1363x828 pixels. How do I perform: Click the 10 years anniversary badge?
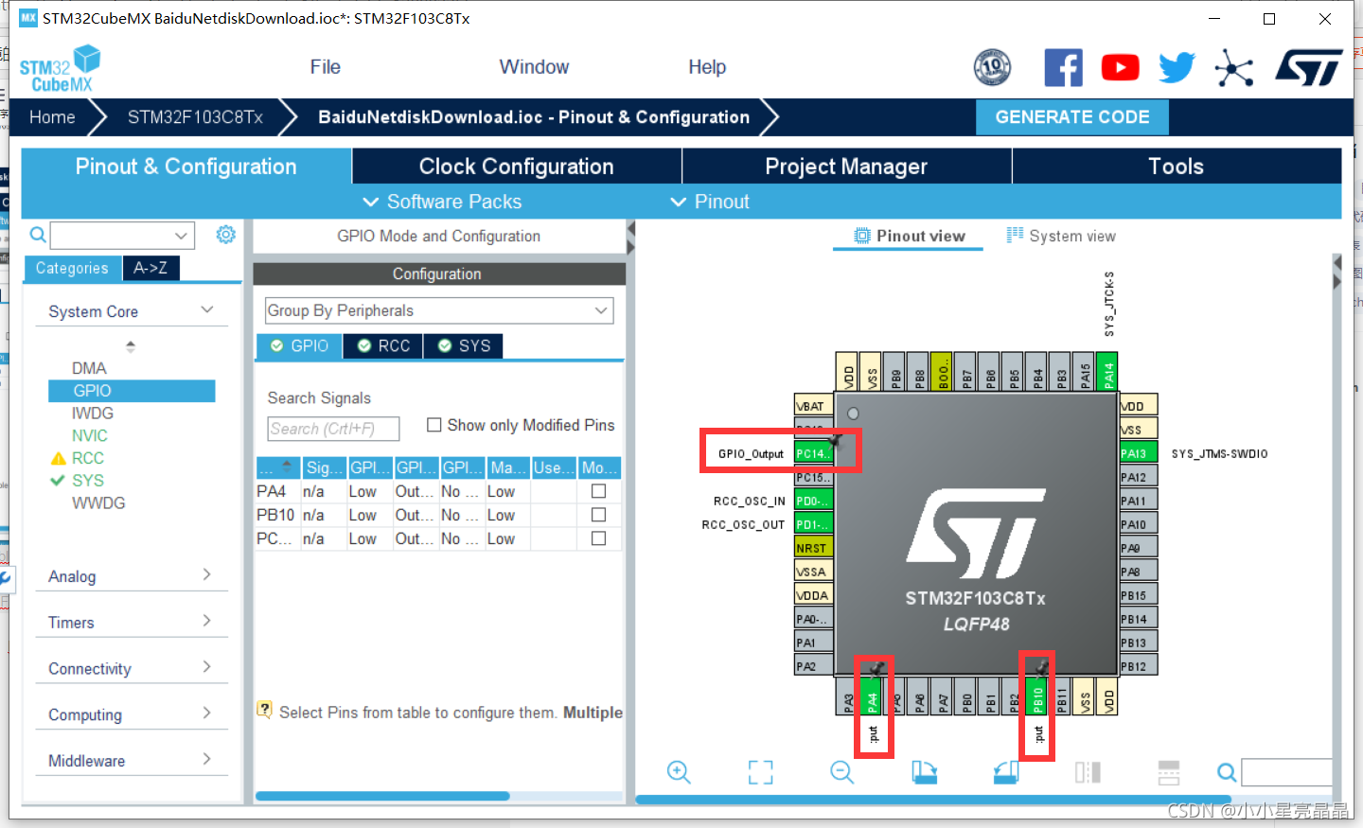click(992, 67)
